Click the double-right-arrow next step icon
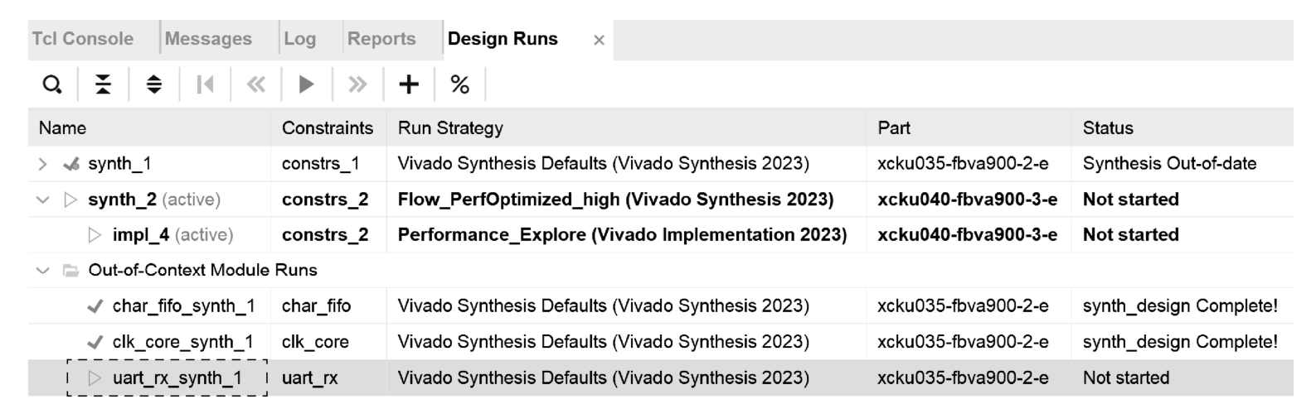This screenshot has height=409, width=1316. [x=357, y=84]
